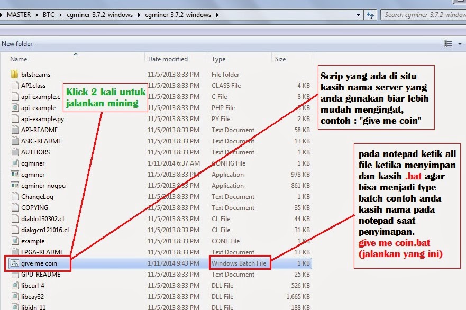Click the New folder button
466x310 pixels.
[x=17, y=44]
